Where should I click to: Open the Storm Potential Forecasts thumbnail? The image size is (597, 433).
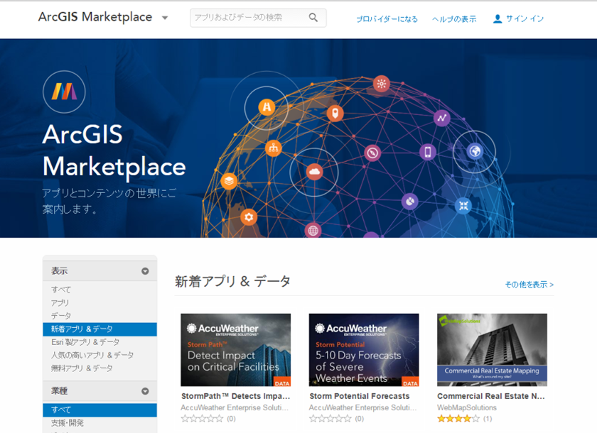363,350
